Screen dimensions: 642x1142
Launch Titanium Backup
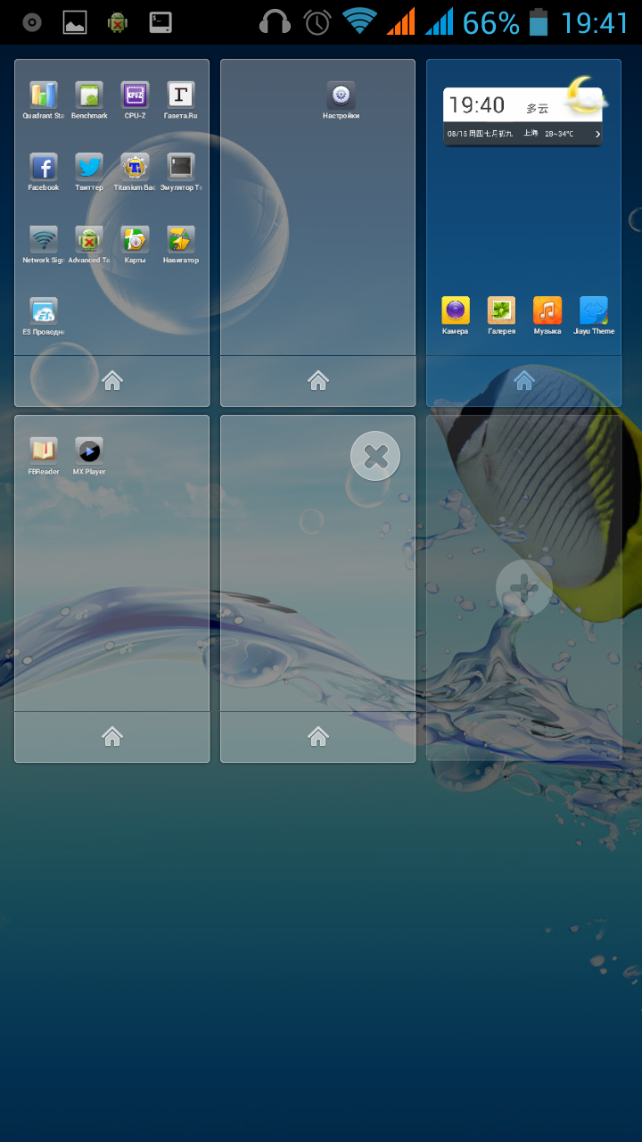[x=135, y=167]
